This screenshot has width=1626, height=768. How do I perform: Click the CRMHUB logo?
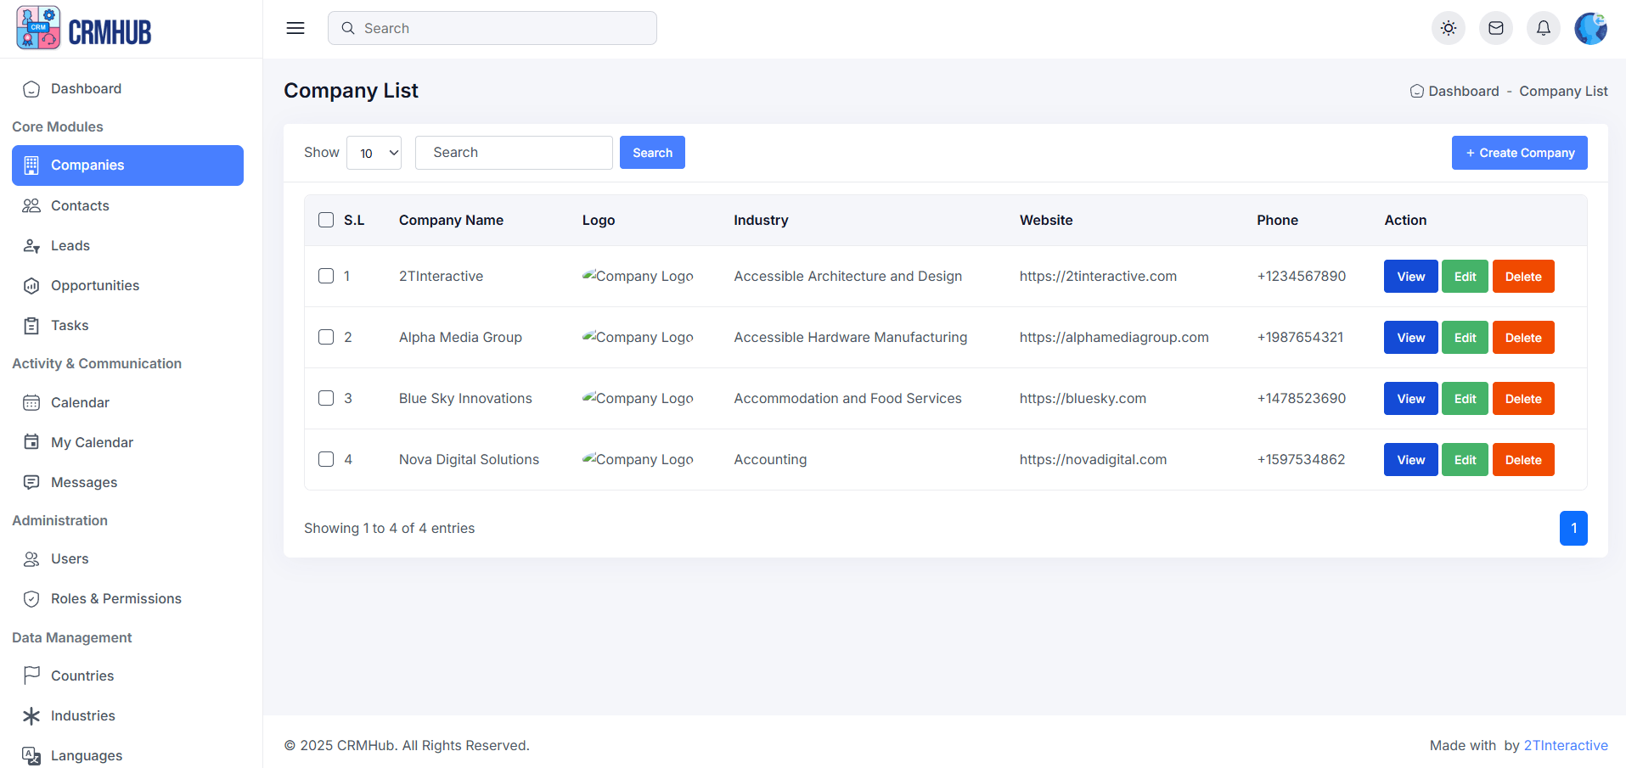point(84,29)
